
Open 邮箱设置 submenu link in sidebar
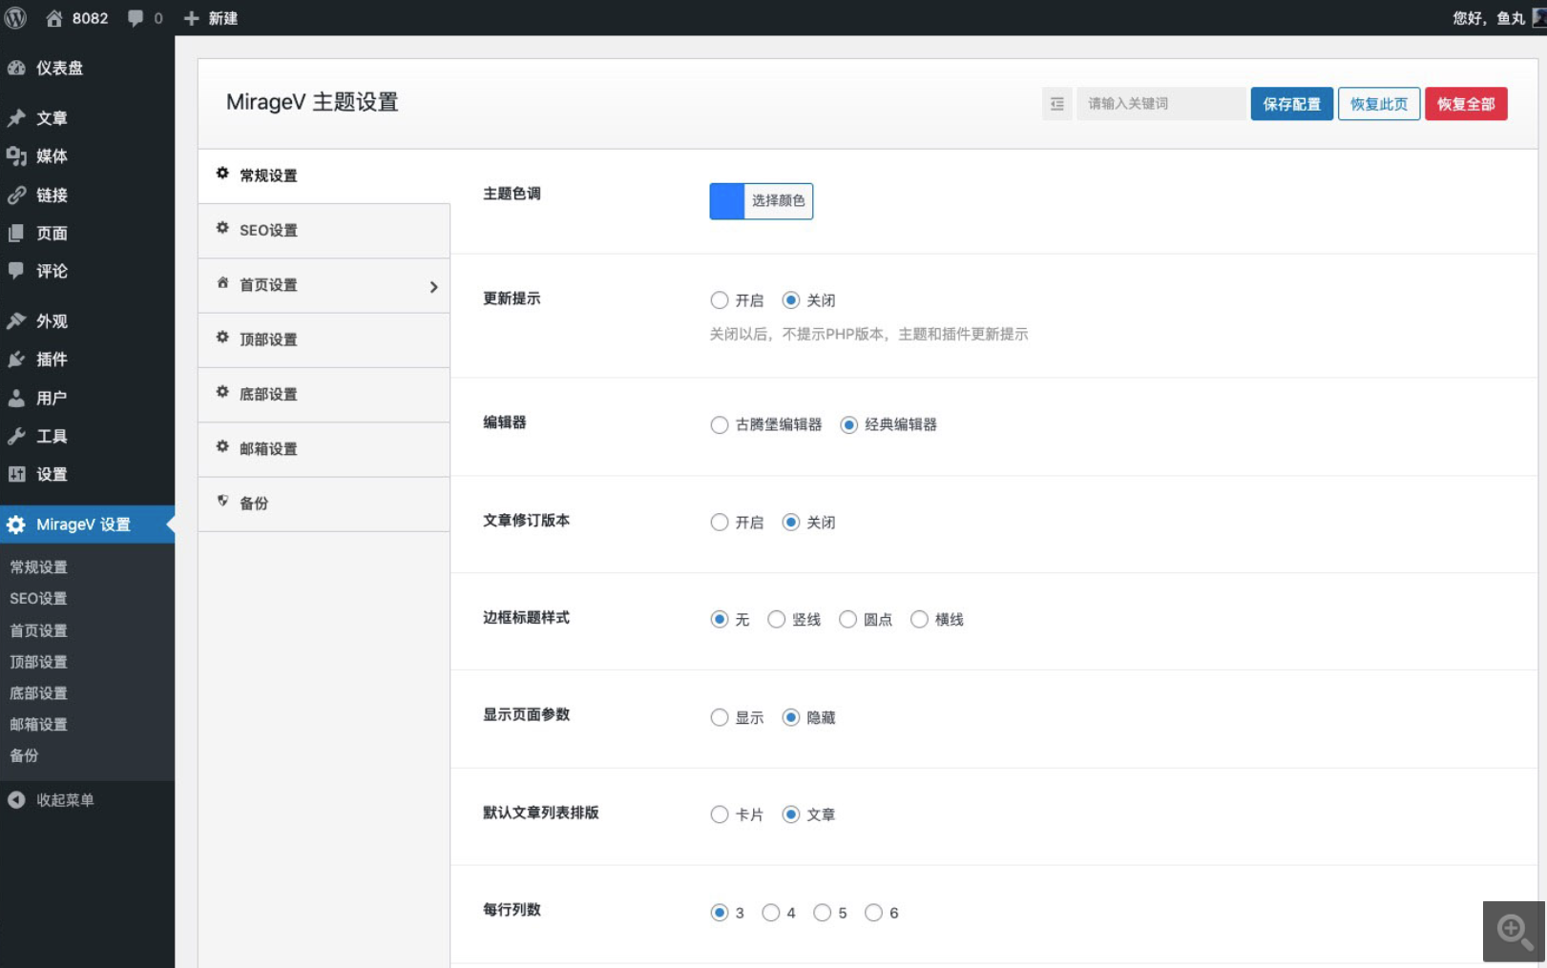38,725
